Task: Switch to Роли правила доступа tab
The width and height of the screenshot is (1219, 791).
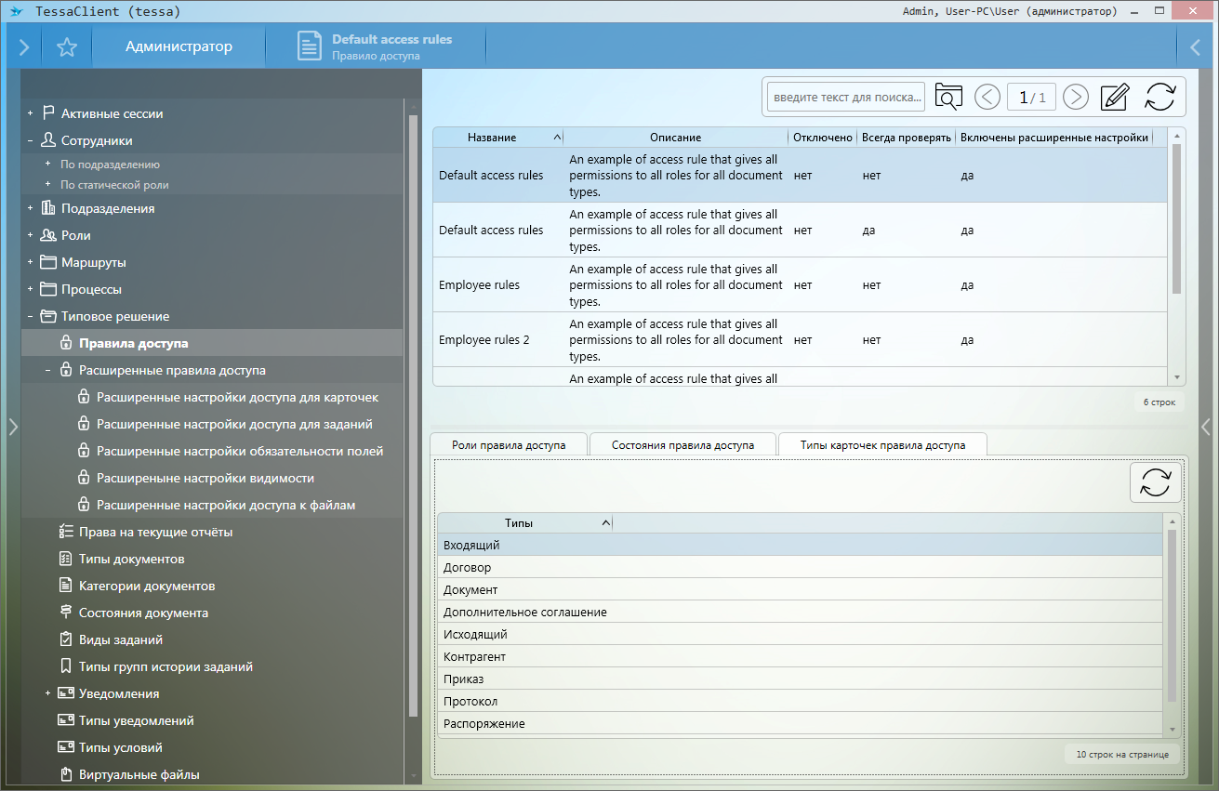Action: tap(509, 445)
